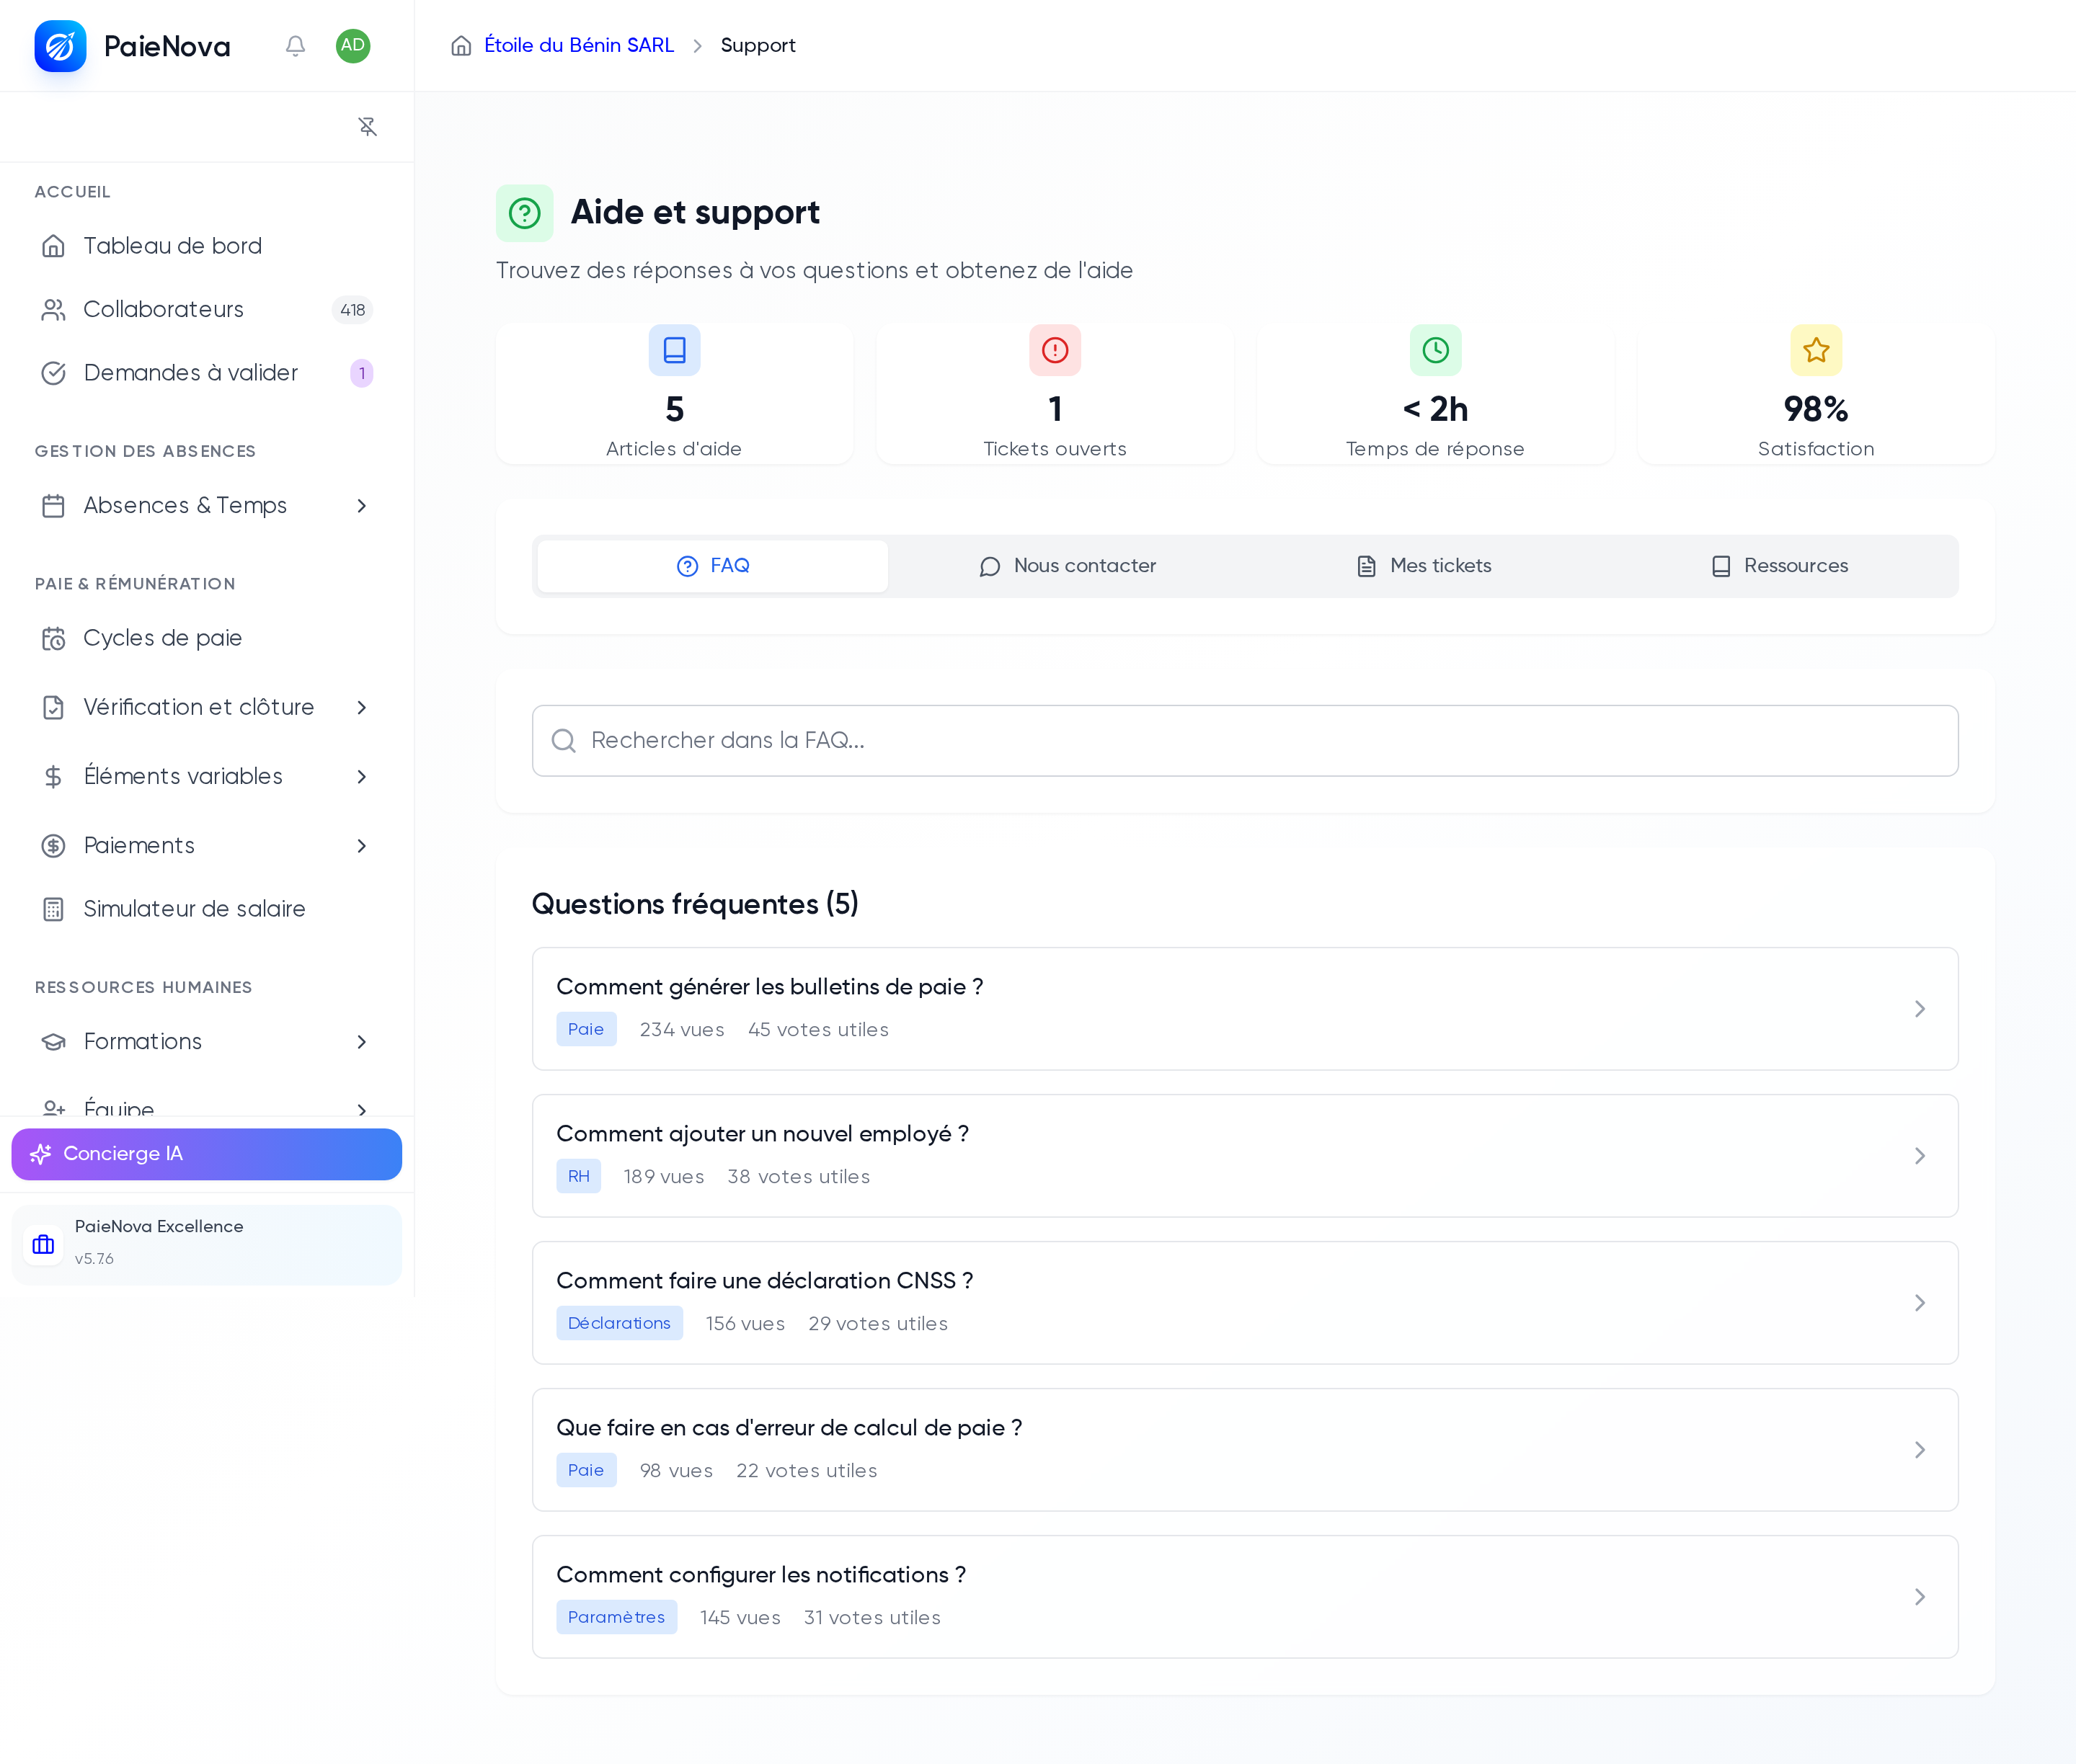2076x1764 pixels.
Task: Open Cycles de paie
Action: click(x=207, y=638)
